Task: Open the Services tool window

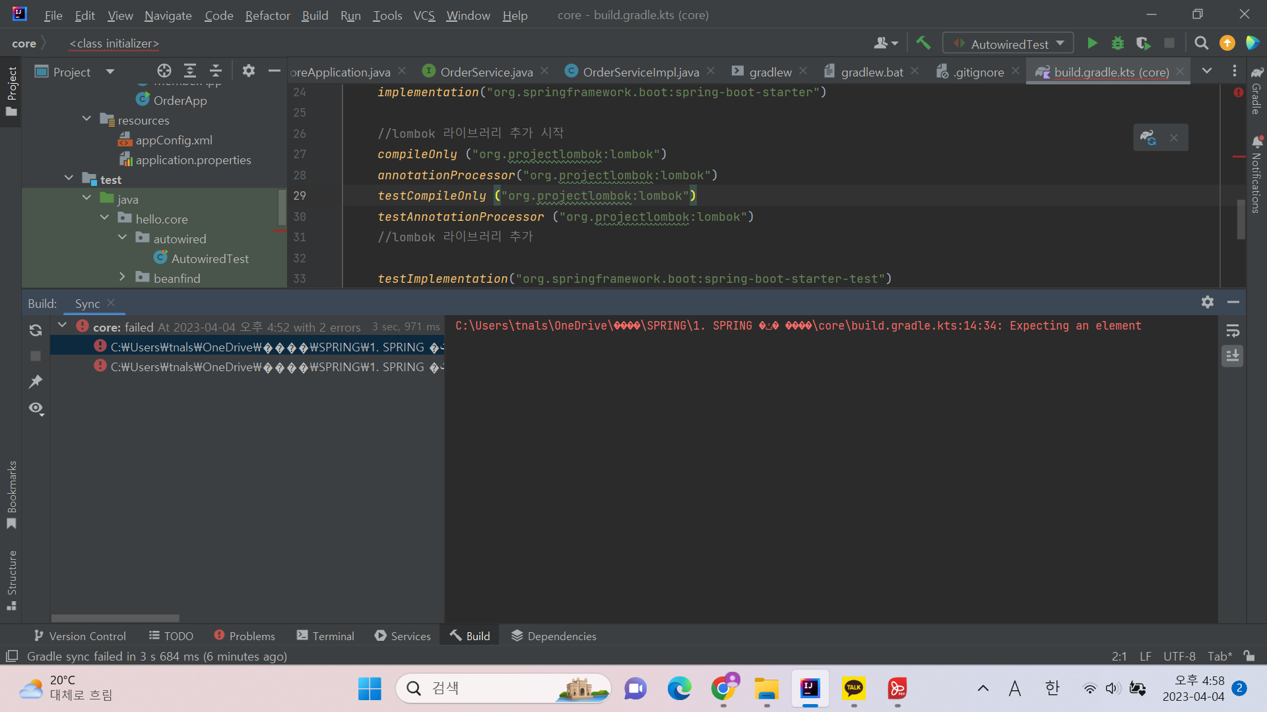Action: click(403, 636)
